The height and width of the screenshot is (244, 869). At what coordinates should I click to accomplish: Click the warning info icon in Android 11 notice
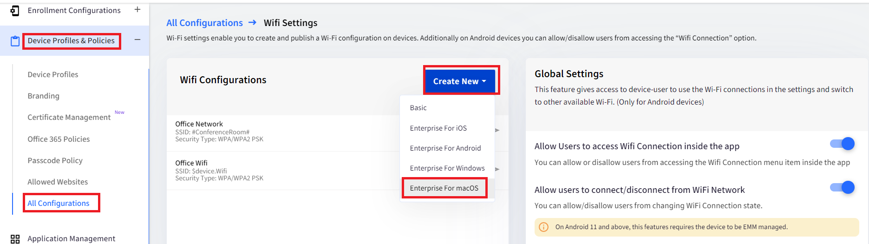[x=543, y=227]
